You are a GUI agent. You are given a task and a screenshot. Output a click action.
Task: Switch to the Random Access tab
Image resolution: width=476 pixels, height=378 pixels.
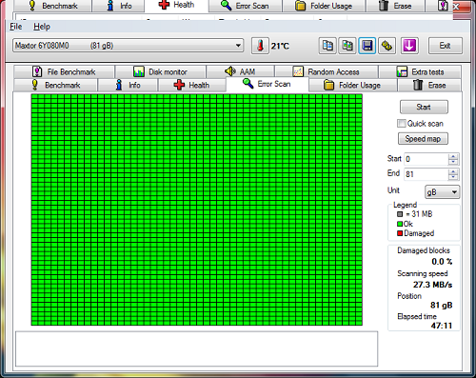(327, 71)
